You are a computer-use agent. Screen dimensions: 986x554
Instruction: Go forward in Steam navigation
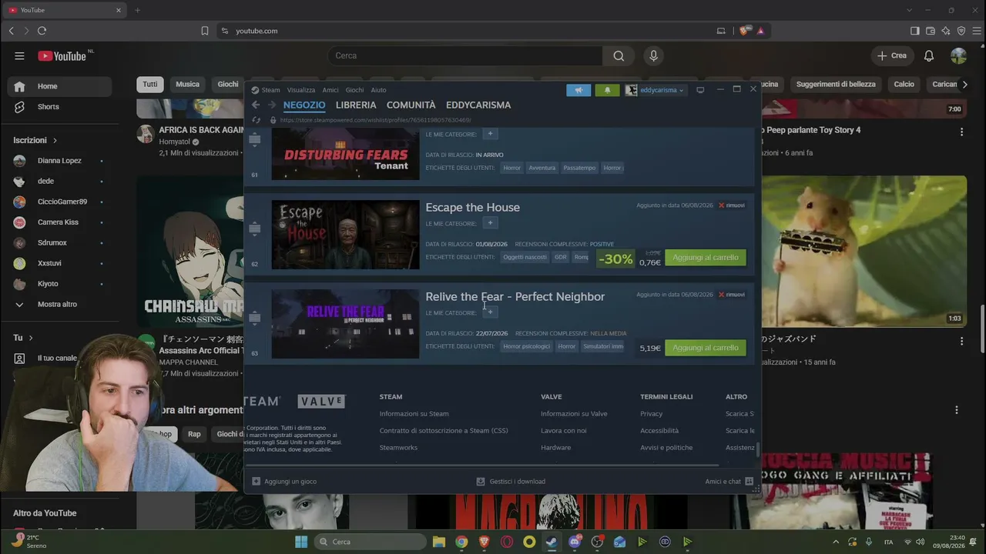click(271, 105)
